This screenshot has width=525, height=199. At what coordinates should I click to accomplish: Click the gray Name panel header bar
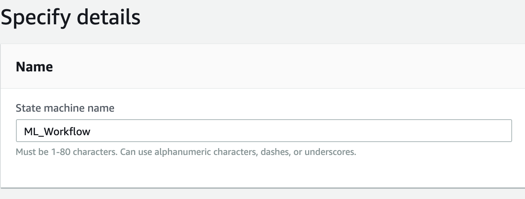263,66
